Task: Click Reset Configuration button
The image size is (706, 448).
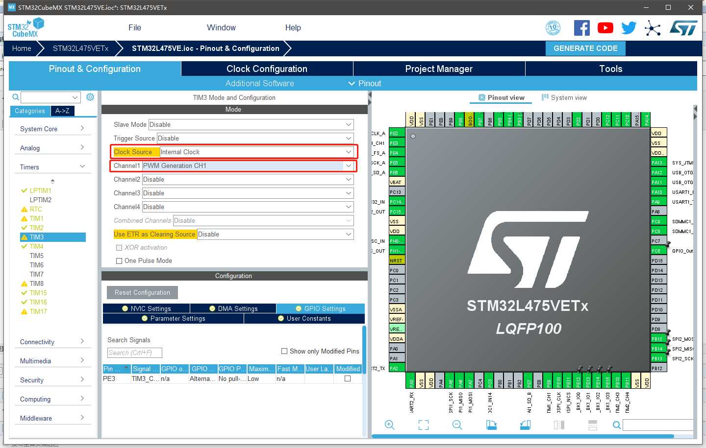Action: [142, 293]
